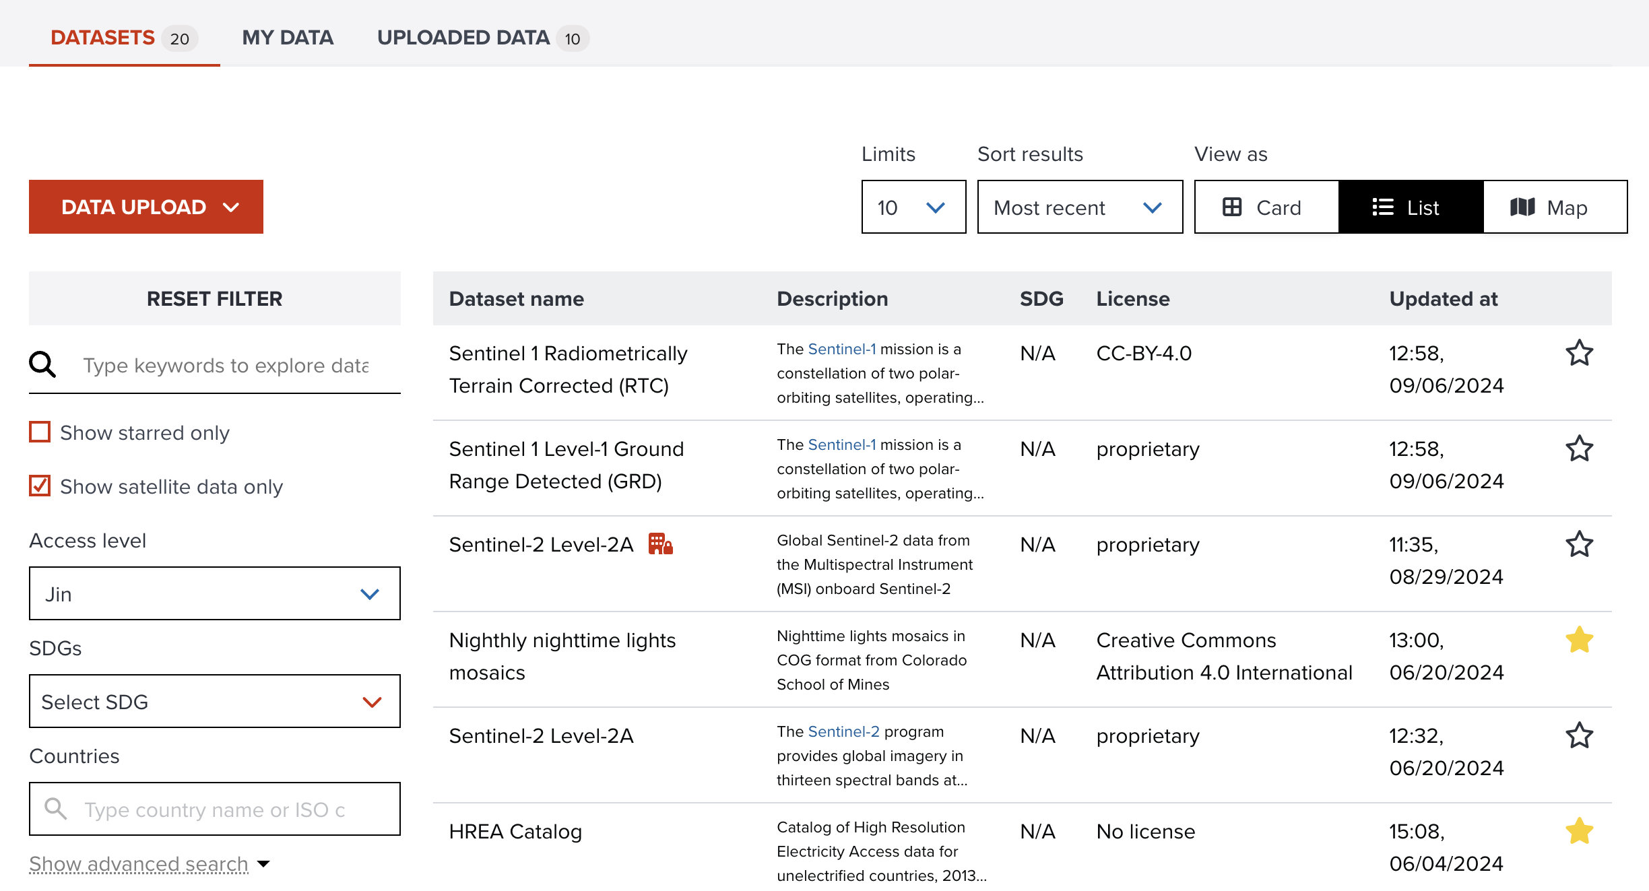Click the DATA UPLOAD button

pos(146,206)
